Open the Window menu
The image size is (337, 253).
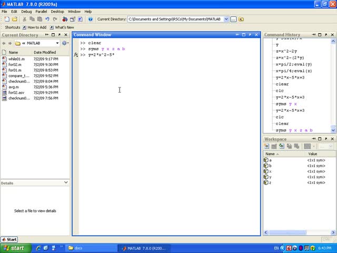pos(74,12)
